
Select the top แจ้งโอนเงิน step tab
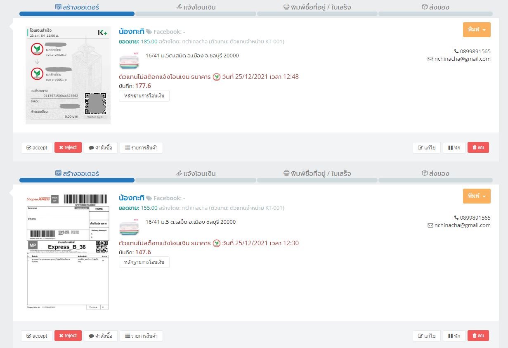tap(195, 7)
